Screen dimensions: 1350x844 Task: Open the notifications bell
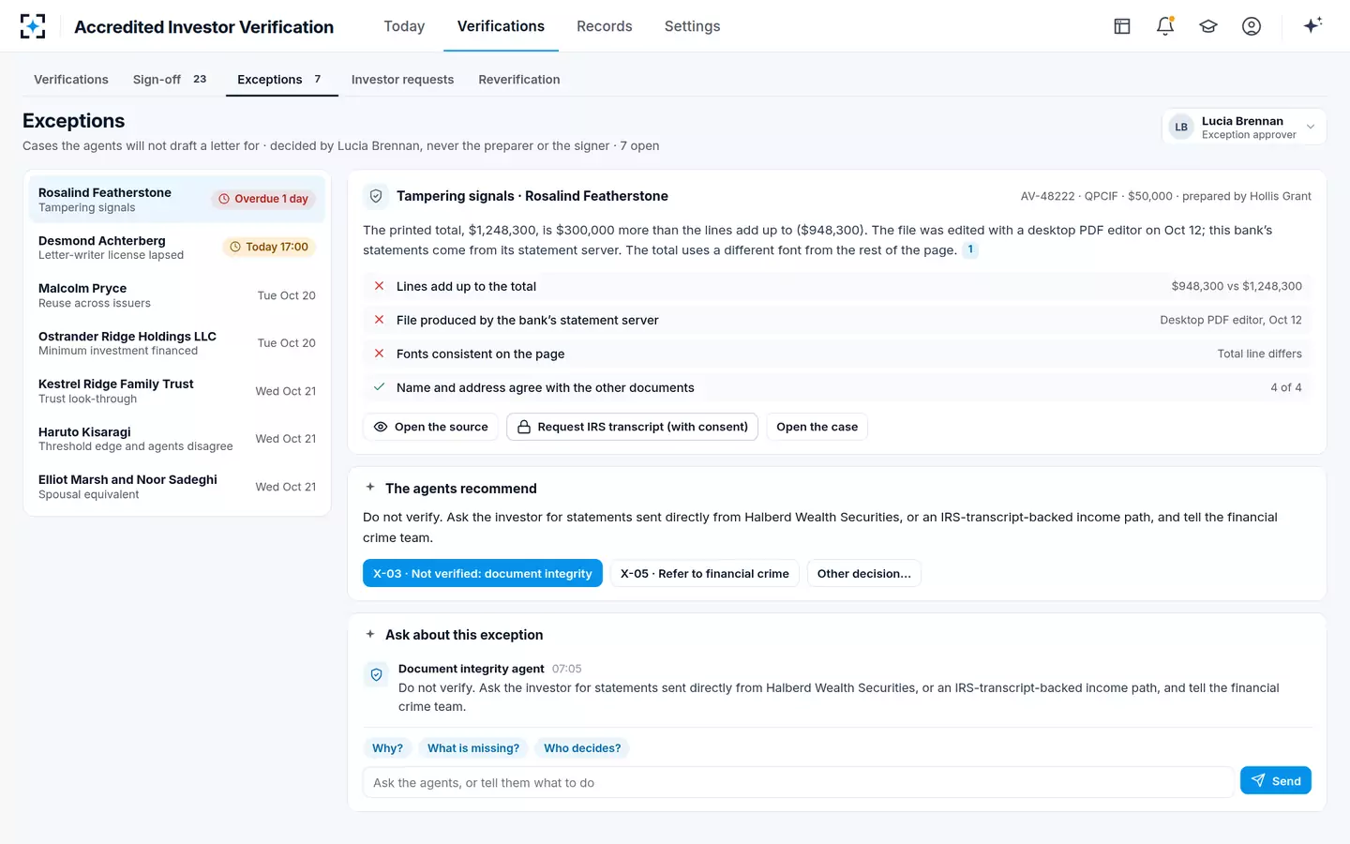pyautogui.click(x=1165, y=26)
